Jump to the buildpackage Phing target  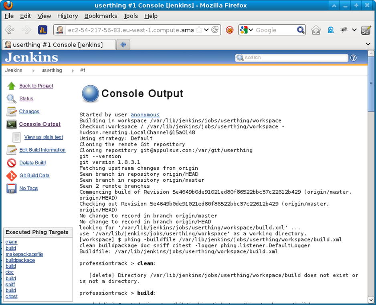click(x=20, y=260)
